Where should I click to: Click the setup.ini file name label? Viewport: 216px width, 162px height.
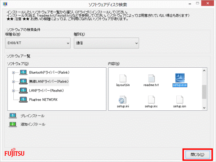coord(123,106)
